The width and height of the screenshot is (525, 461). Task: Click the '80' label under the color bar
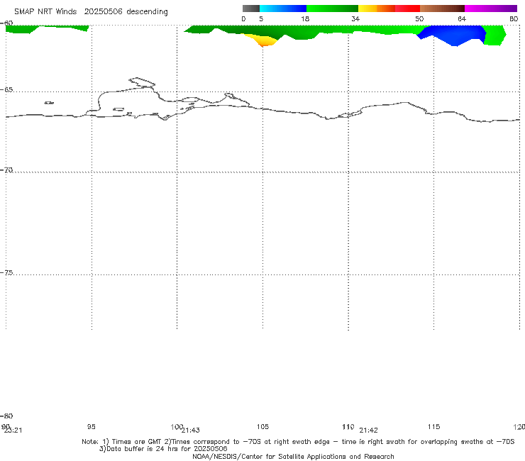coord(514,18)
